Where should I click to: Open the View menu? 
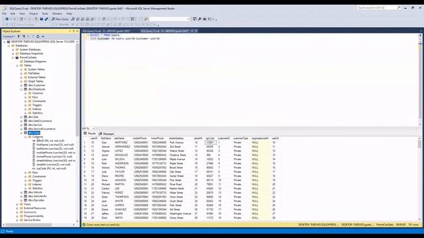(22, 13)
